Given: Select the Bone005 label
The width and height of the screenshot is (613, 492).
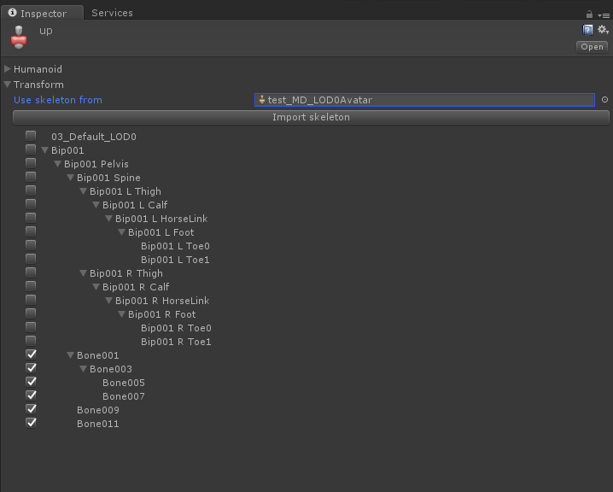Looking at the screenshot, I should (x=124, y=383).
